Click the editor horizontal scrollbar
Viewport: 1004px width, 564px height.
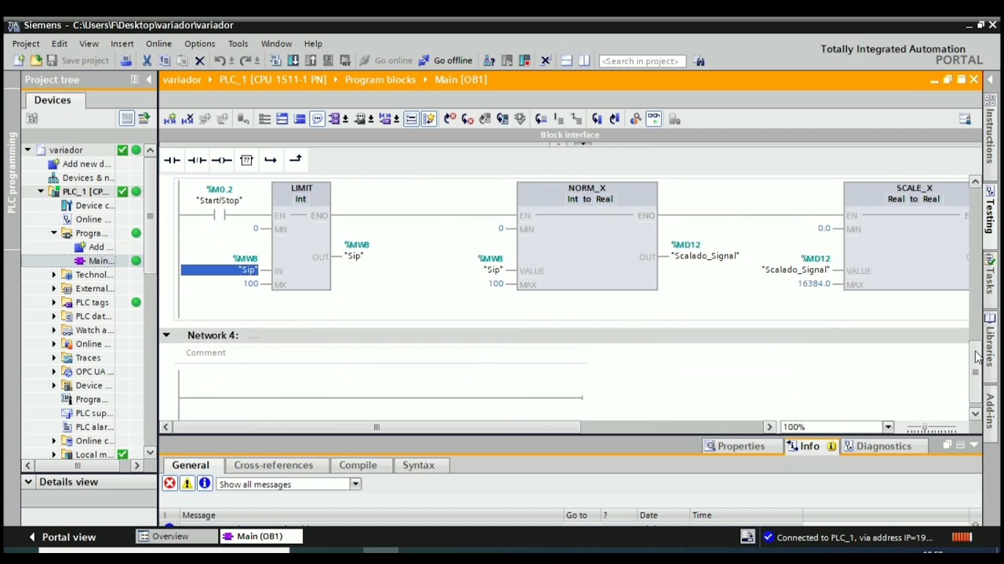point(376,428)
